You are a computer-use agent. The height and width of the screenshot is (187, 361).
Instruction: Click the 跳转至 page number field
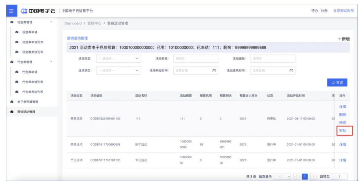point(339,177)
